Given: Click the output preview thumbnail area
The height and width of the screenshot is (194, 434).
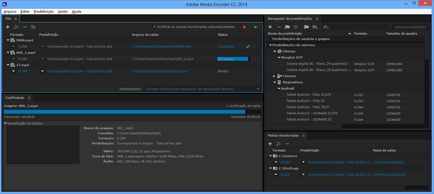Looking at the screenshot, I should point(43,145).
